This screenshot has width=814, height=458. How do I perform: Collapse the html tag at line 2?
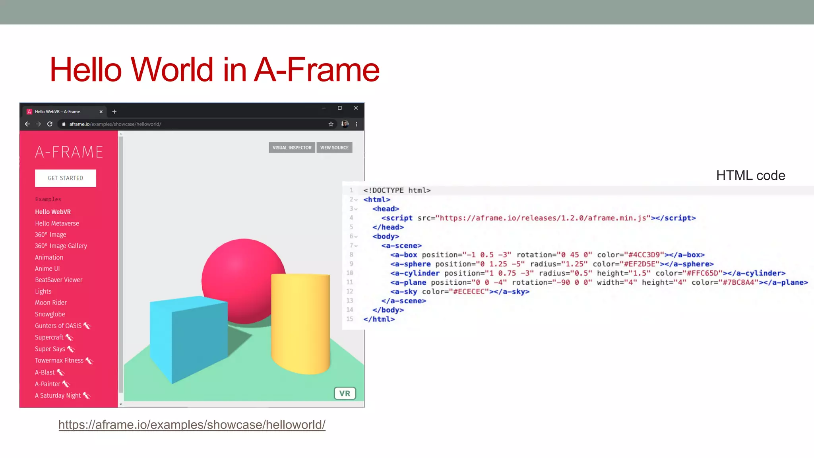click(356, 200)
